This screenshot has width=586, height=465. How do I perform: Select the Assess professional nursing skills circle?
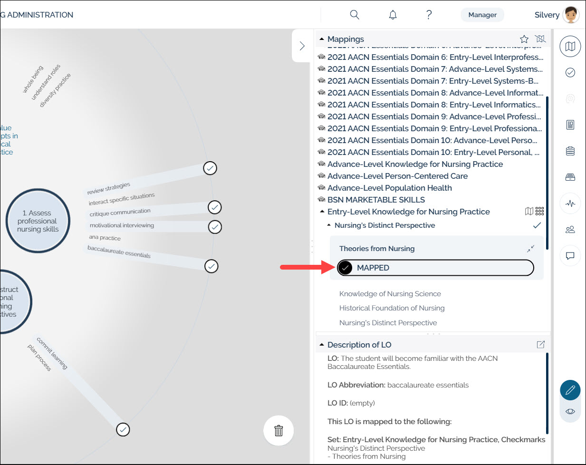pyautogui.click(x=38, y=221)
